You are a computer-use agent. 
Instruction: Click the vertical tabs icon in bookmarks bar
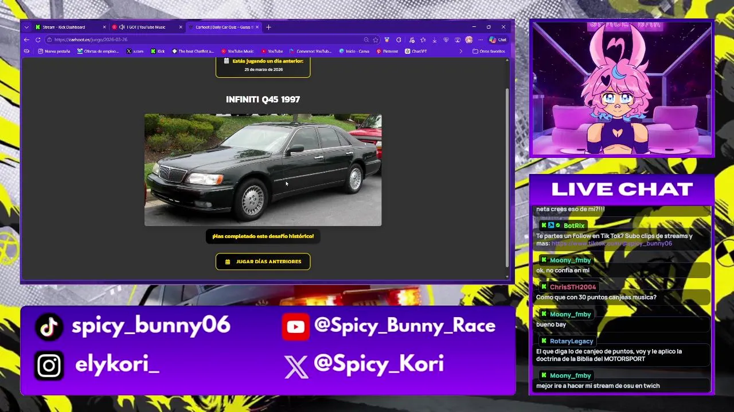coord(26,51)
